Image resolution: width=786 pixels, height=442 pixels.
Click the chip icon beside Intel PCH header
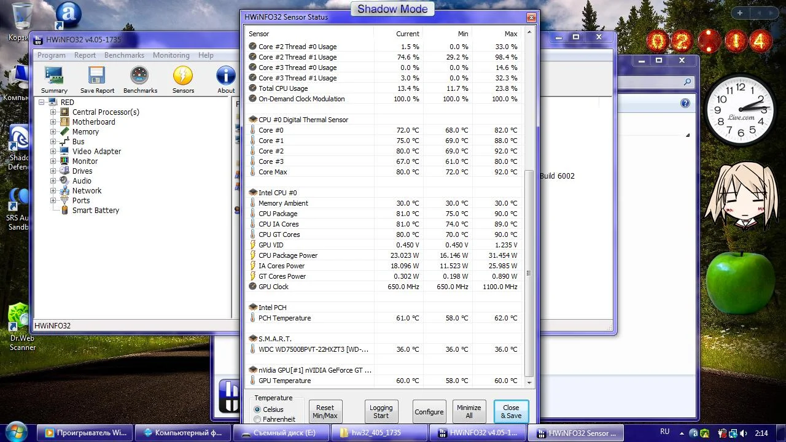click(x=253, y=308)
